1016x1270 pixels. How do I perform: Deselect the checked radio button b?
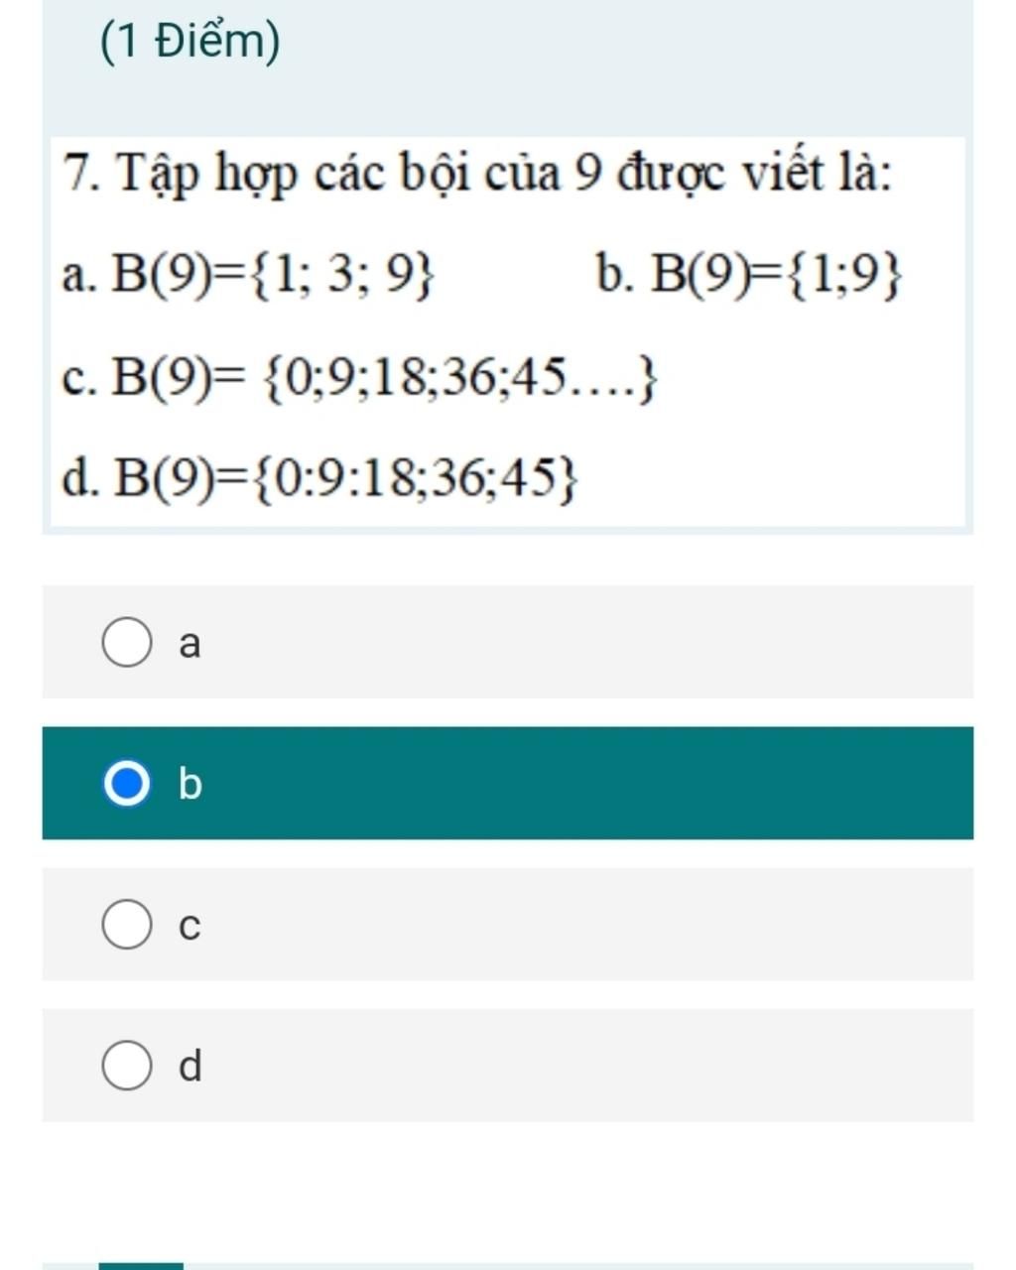(127, 784)
